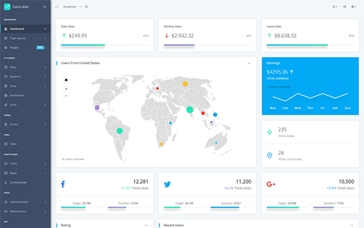Click the Dashboard home icon in sidebar
This screenshot has width=364, height=228.
click(x=6, y=29)
